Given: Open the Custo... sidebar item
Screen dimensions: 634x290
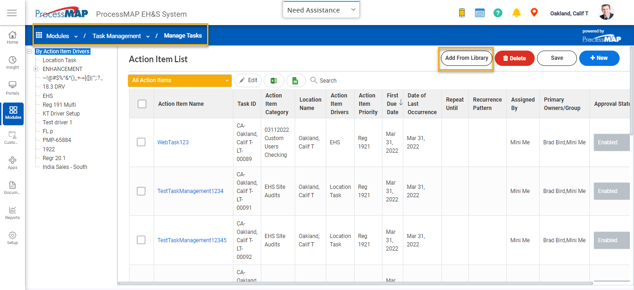Looking at the screenshot, I should click(x=13, y=138).
